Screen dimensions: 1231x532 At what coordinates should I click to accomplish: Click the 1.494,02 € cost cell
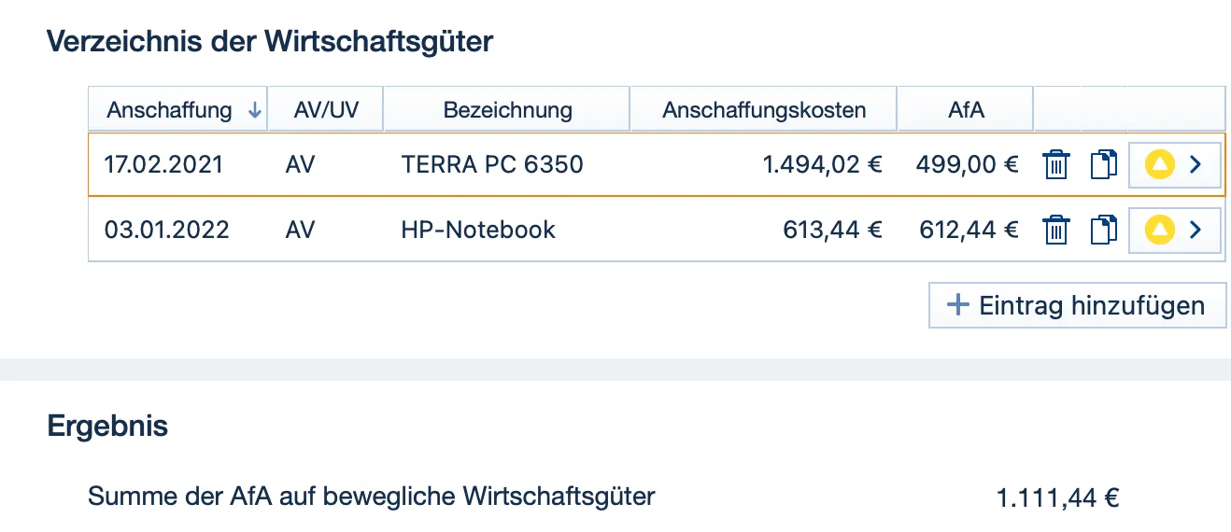point(822,165)
